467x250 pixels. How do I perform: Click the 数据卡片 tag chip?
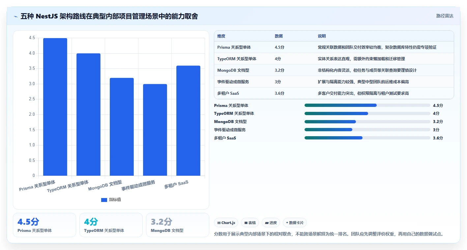tap(295, 223)
